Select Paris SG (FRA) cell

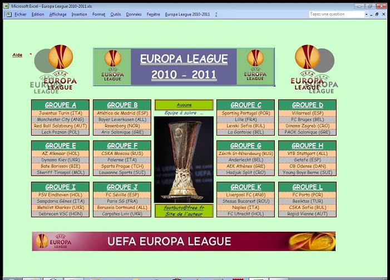[122, 201]
